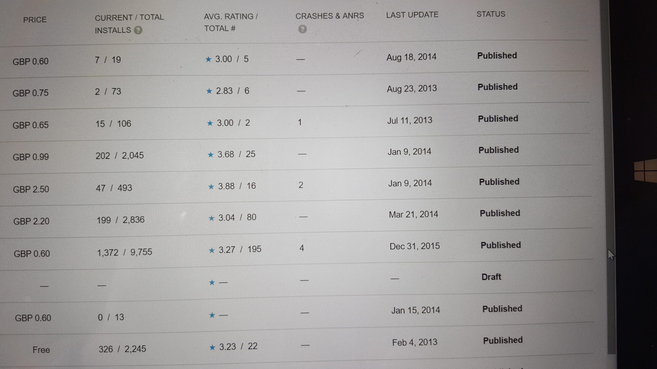The height and width of the screenshot is (369, 657).
Task: Click the star icon beside 2.83 / 6 rating
Action: (x=209, y=91)
